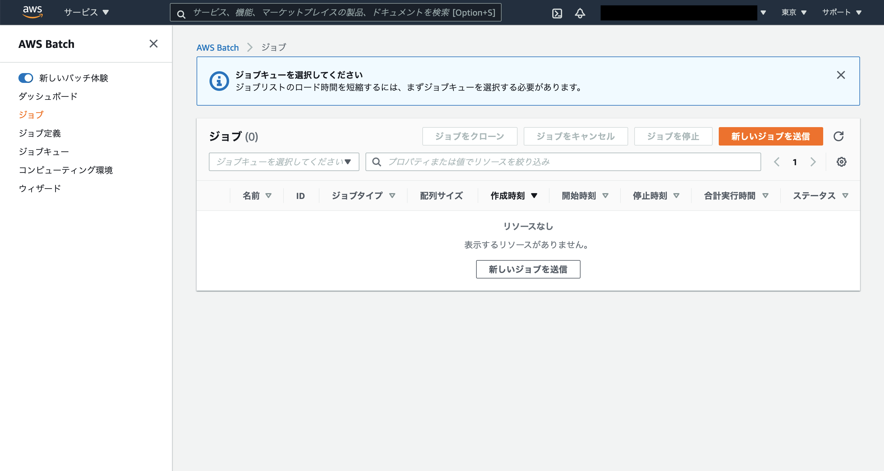
Task: Click the ID column header
Action: pos(300,196)
